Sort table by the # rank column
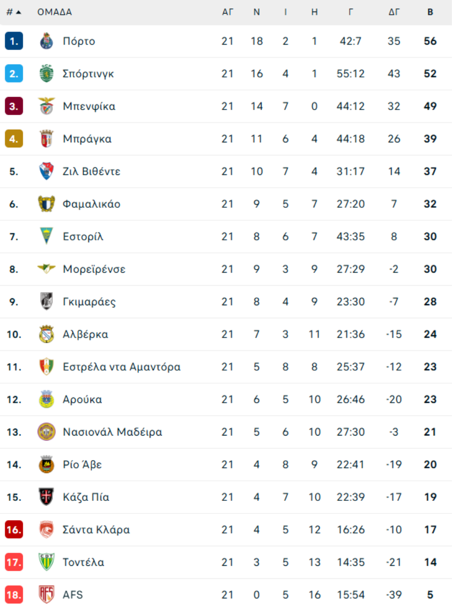 point(14,12)
